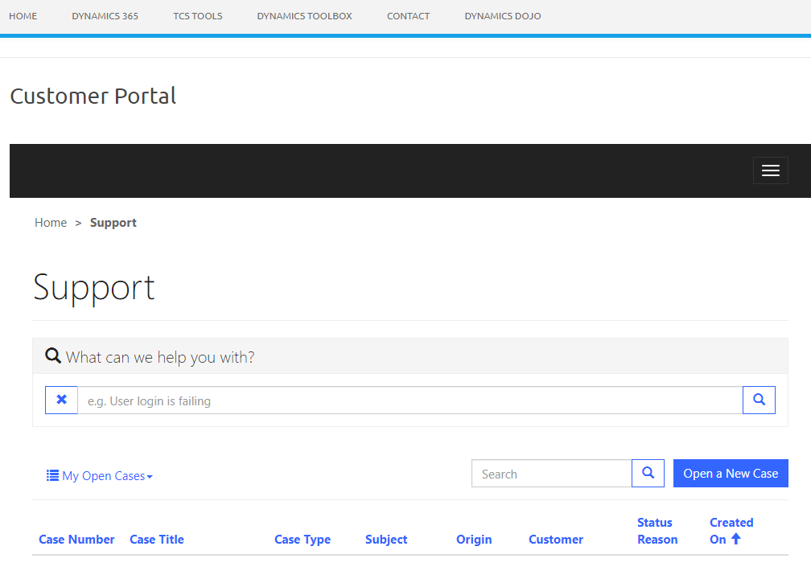Click the list icon beside My Open Cases

pos(52,475)
